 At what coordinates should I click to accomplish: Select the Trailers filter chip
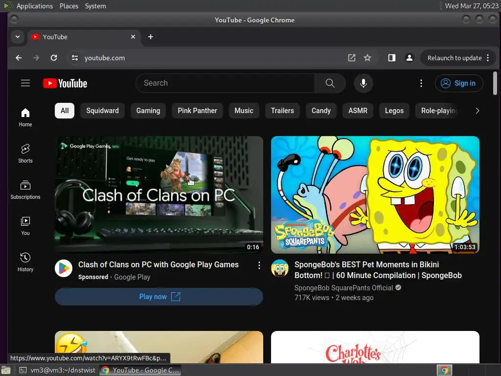(282, 111)
